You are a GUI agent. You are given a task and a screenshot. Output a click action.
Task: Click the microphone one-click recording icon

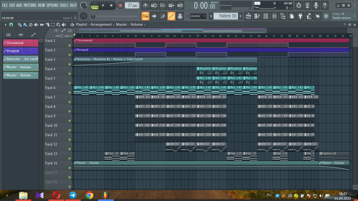tap(316, 5)
